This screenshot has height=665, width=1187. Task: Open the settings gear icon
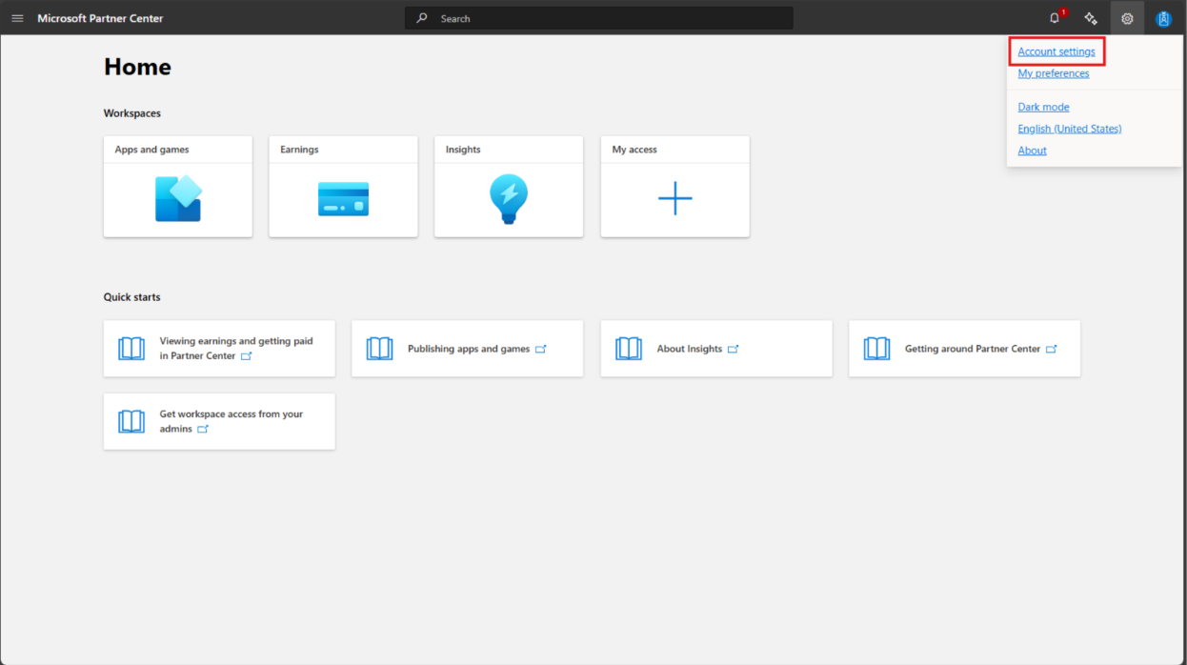coord(1127,17)
